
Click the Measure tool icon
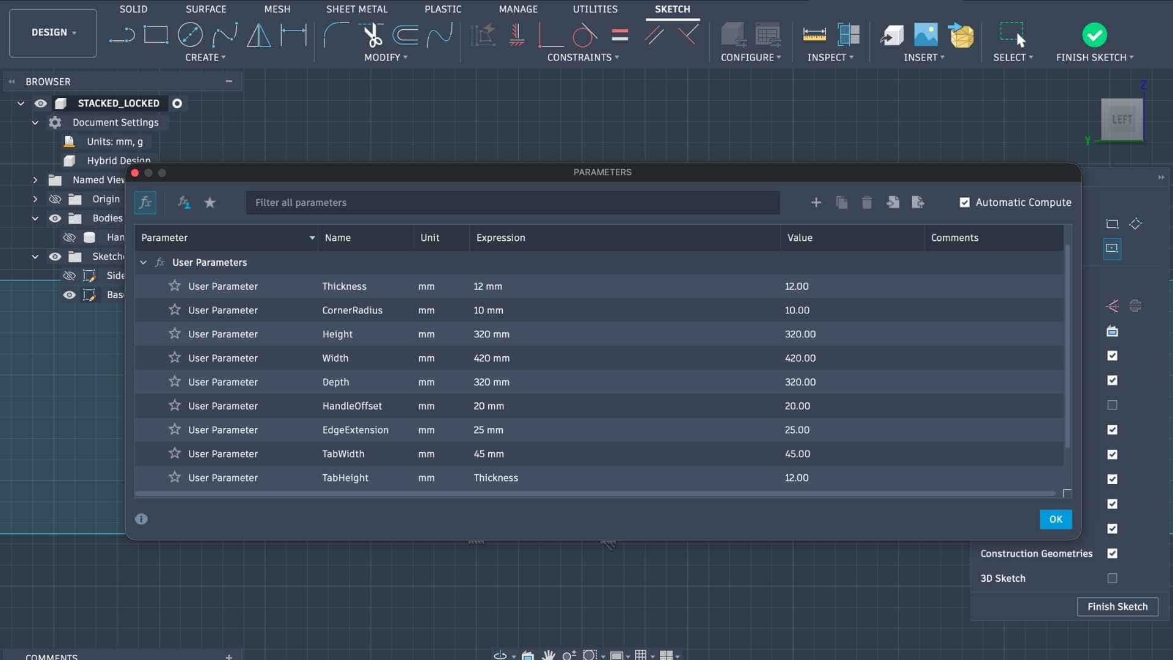814,35
